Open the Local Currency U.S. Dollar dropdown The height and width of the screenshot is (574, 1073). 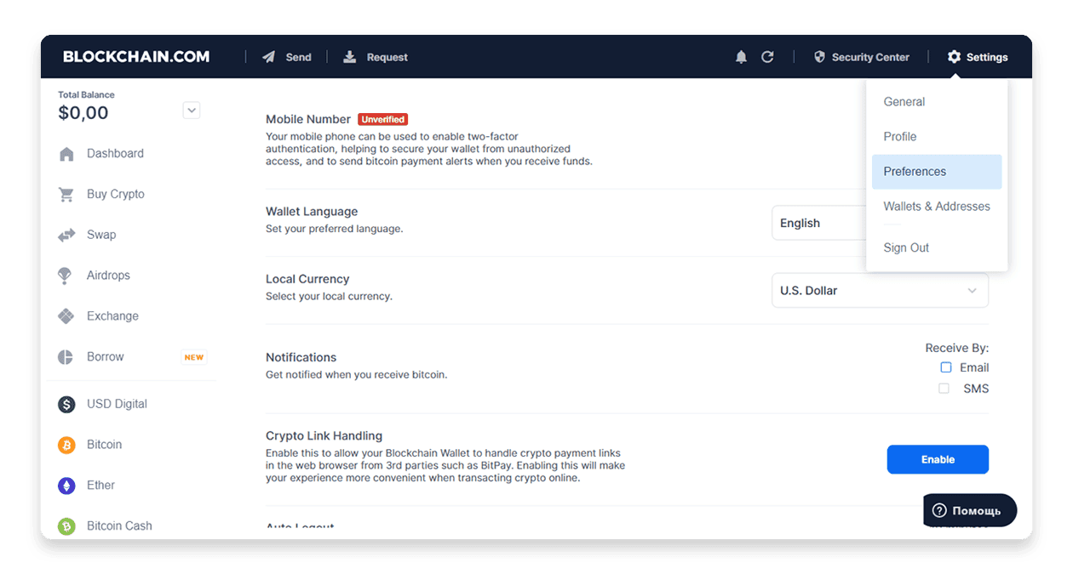point(880,290)
